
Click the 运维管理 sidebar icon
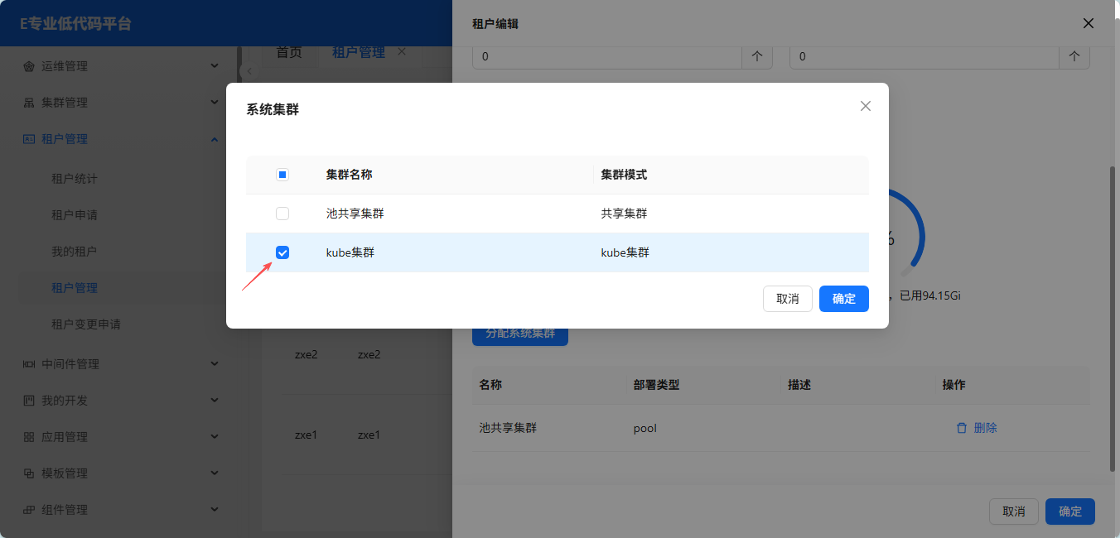tap(29, 66)
